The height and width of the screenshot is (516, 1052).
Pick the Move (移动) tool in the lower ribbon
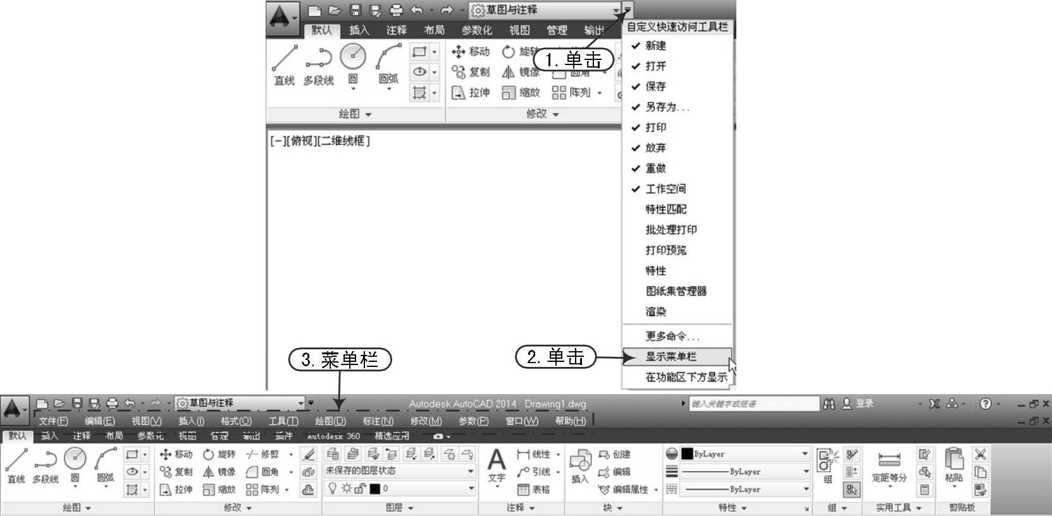176,454
